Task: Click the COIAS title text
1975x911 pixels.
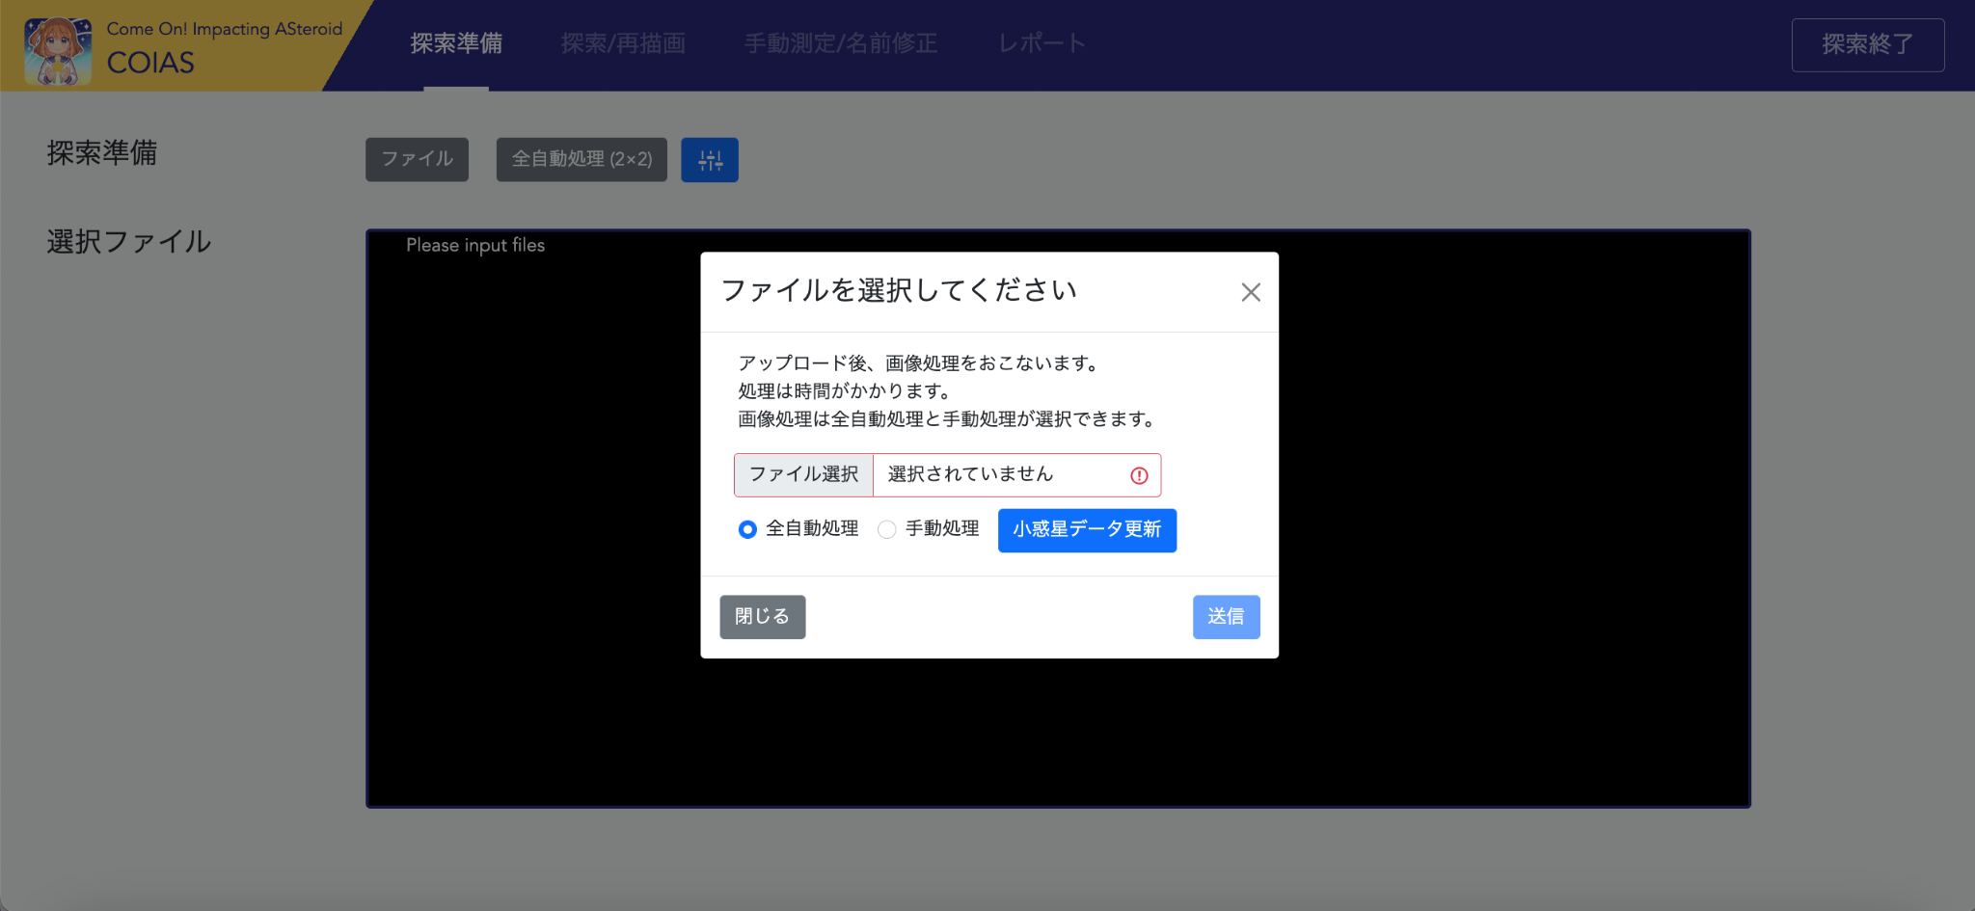Action: pyautogui.click(x=150, y=64)
